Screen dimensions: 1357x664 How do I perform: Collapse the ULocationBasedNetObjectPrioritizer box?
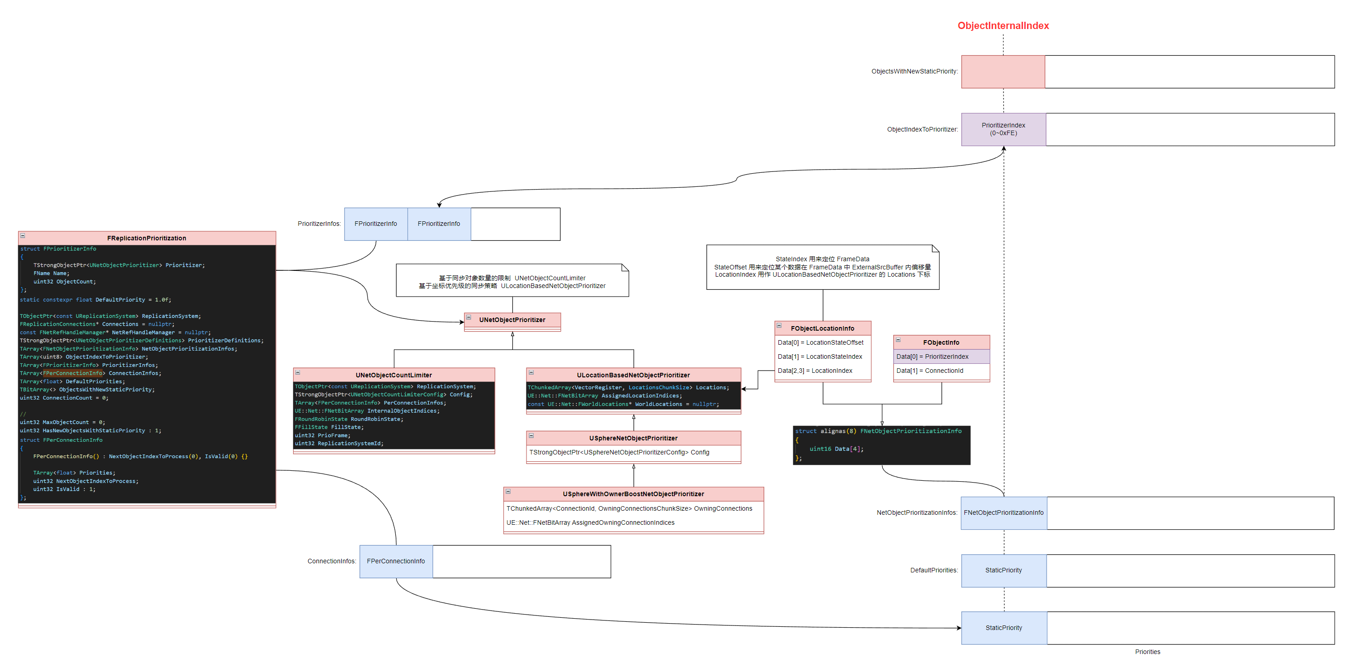click(x=531, y=373)
